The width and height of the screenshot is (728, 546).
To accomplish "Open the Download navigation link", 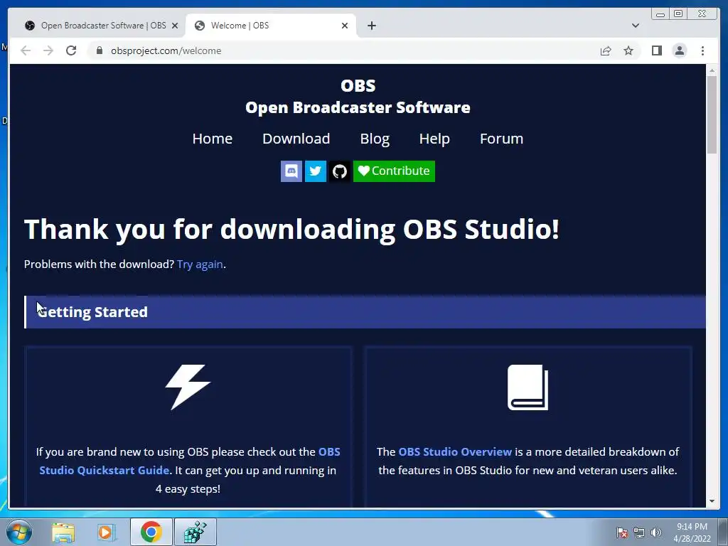I will 296,139.
